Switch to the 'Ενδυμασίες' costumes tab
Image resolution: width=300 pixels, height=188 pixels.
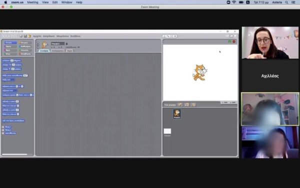click(x=58, y=51)
